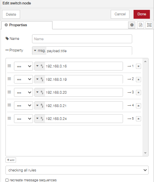Expand the checking all rules dropdown

(x=77, y=170)
